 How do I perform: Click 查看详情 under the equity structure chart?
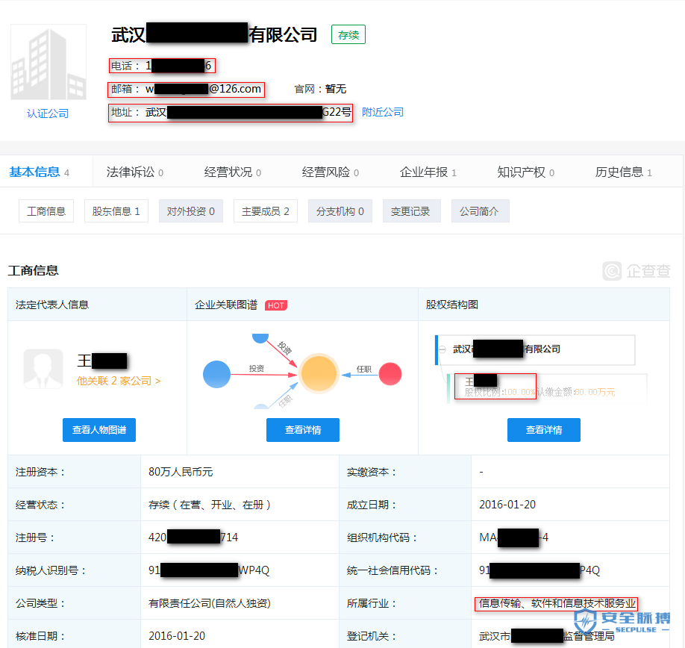pos(544,430)
